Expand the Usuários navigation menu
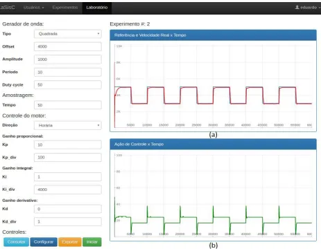 coord(33,8)
